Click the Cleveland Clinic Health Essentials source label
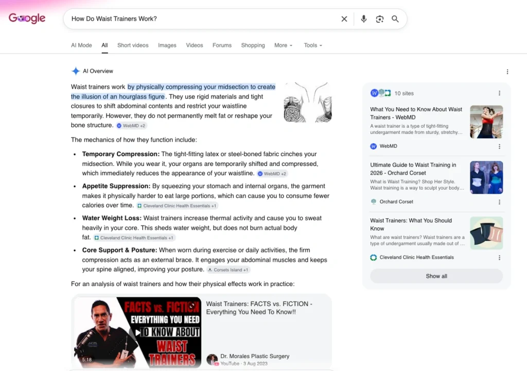Screen dimensions: 527x371 (x=417, y=257)
